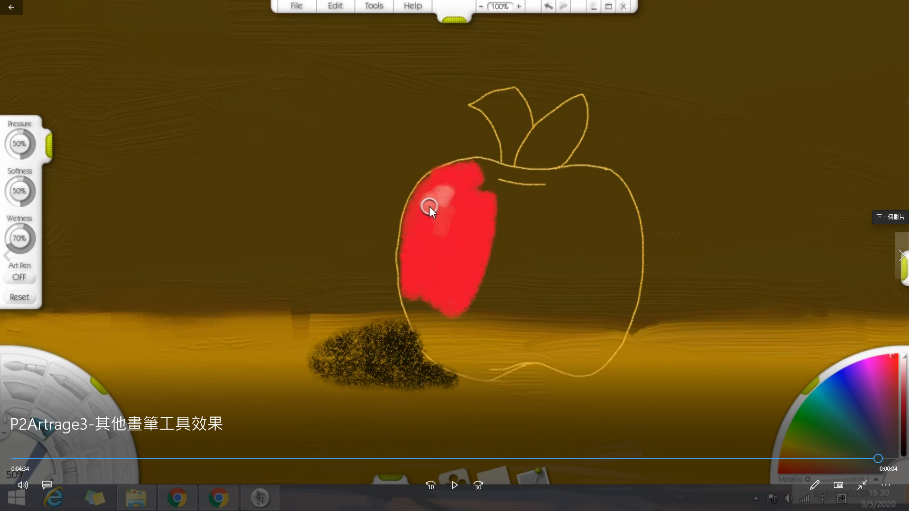Show hidden system tray icons arrow
This screenshot has height=511, width=909.
pyautogui.click(x=756, y=498)
